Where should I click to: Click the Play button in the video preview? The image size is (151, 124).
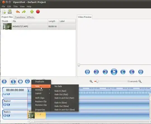(x=114, y=72)
